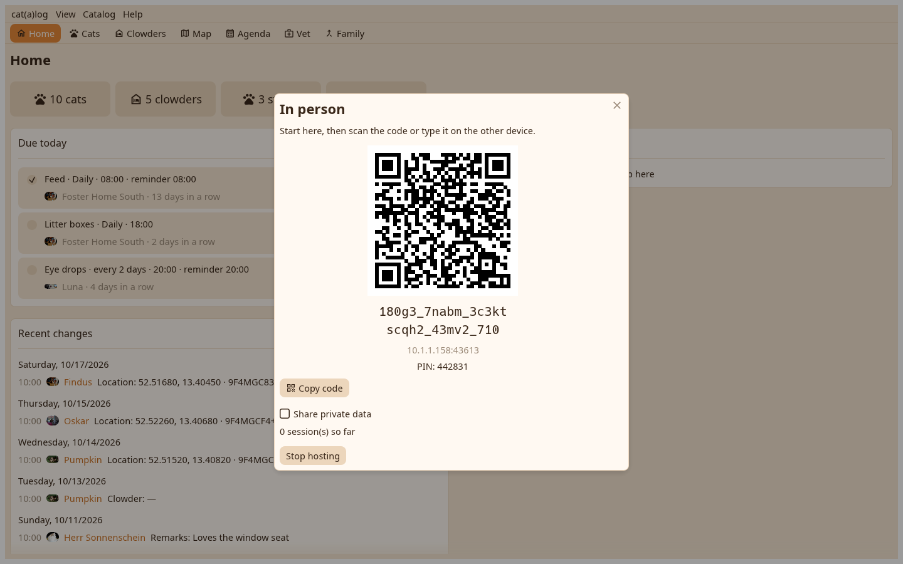Screen dimensions: 903x564
Task: Go to the Home tab
Action: pyautogui.click(x=35, y=33)
